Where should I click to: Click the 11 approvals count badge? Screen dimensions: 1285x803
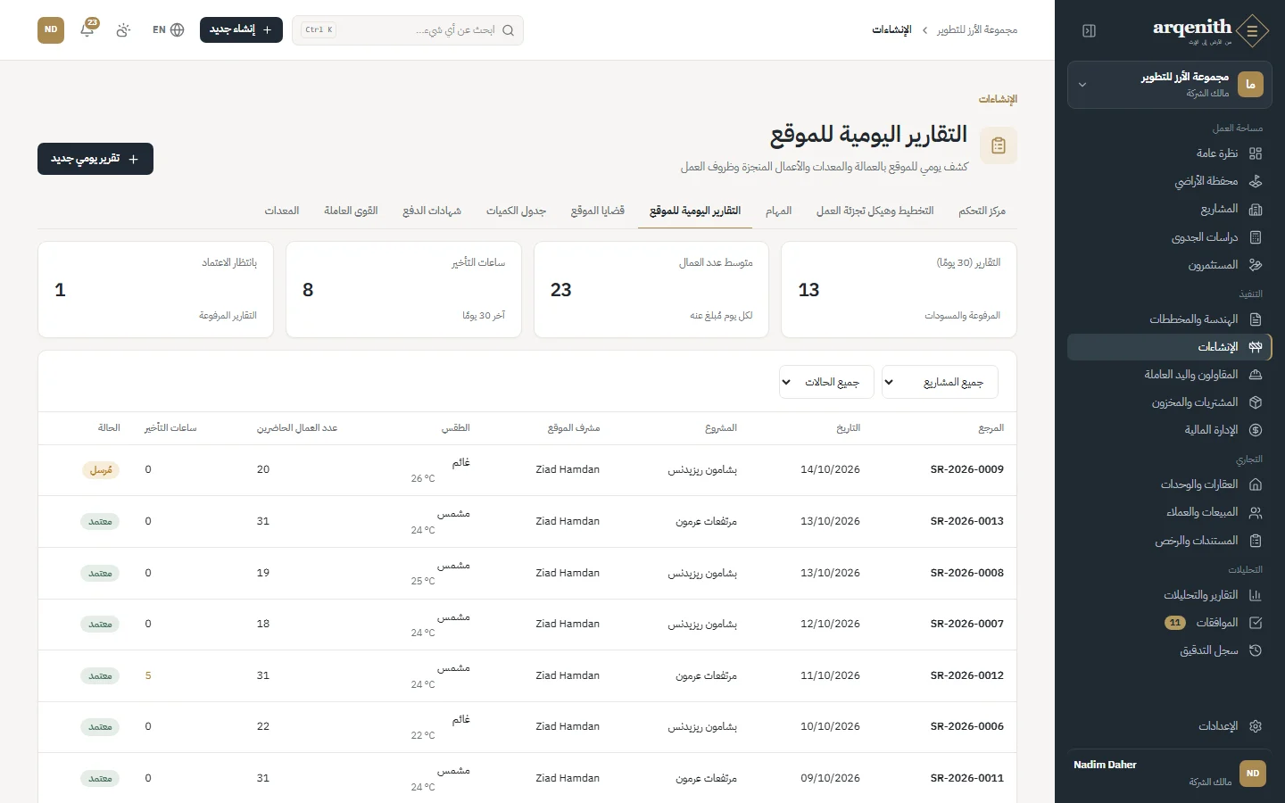click(1175, 623)
